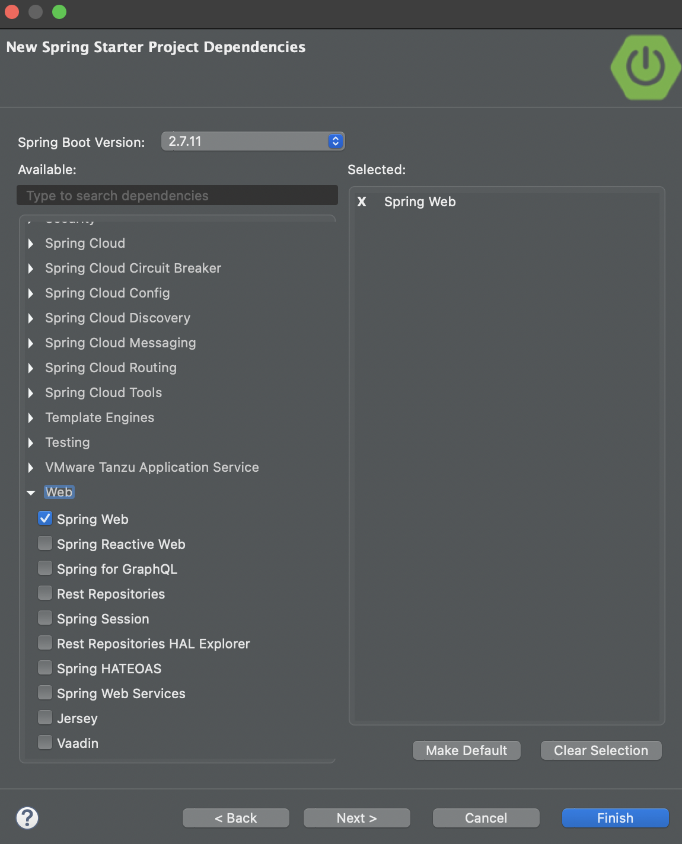The image size is (682, 844).
Task: Select the Web category label
Action: point(59,492)
